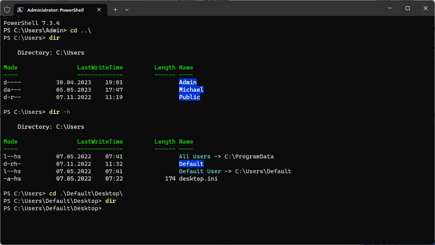Click the date 30.04.2023
The height and width of the screenshot is (245, 435).
pos(73,82)
